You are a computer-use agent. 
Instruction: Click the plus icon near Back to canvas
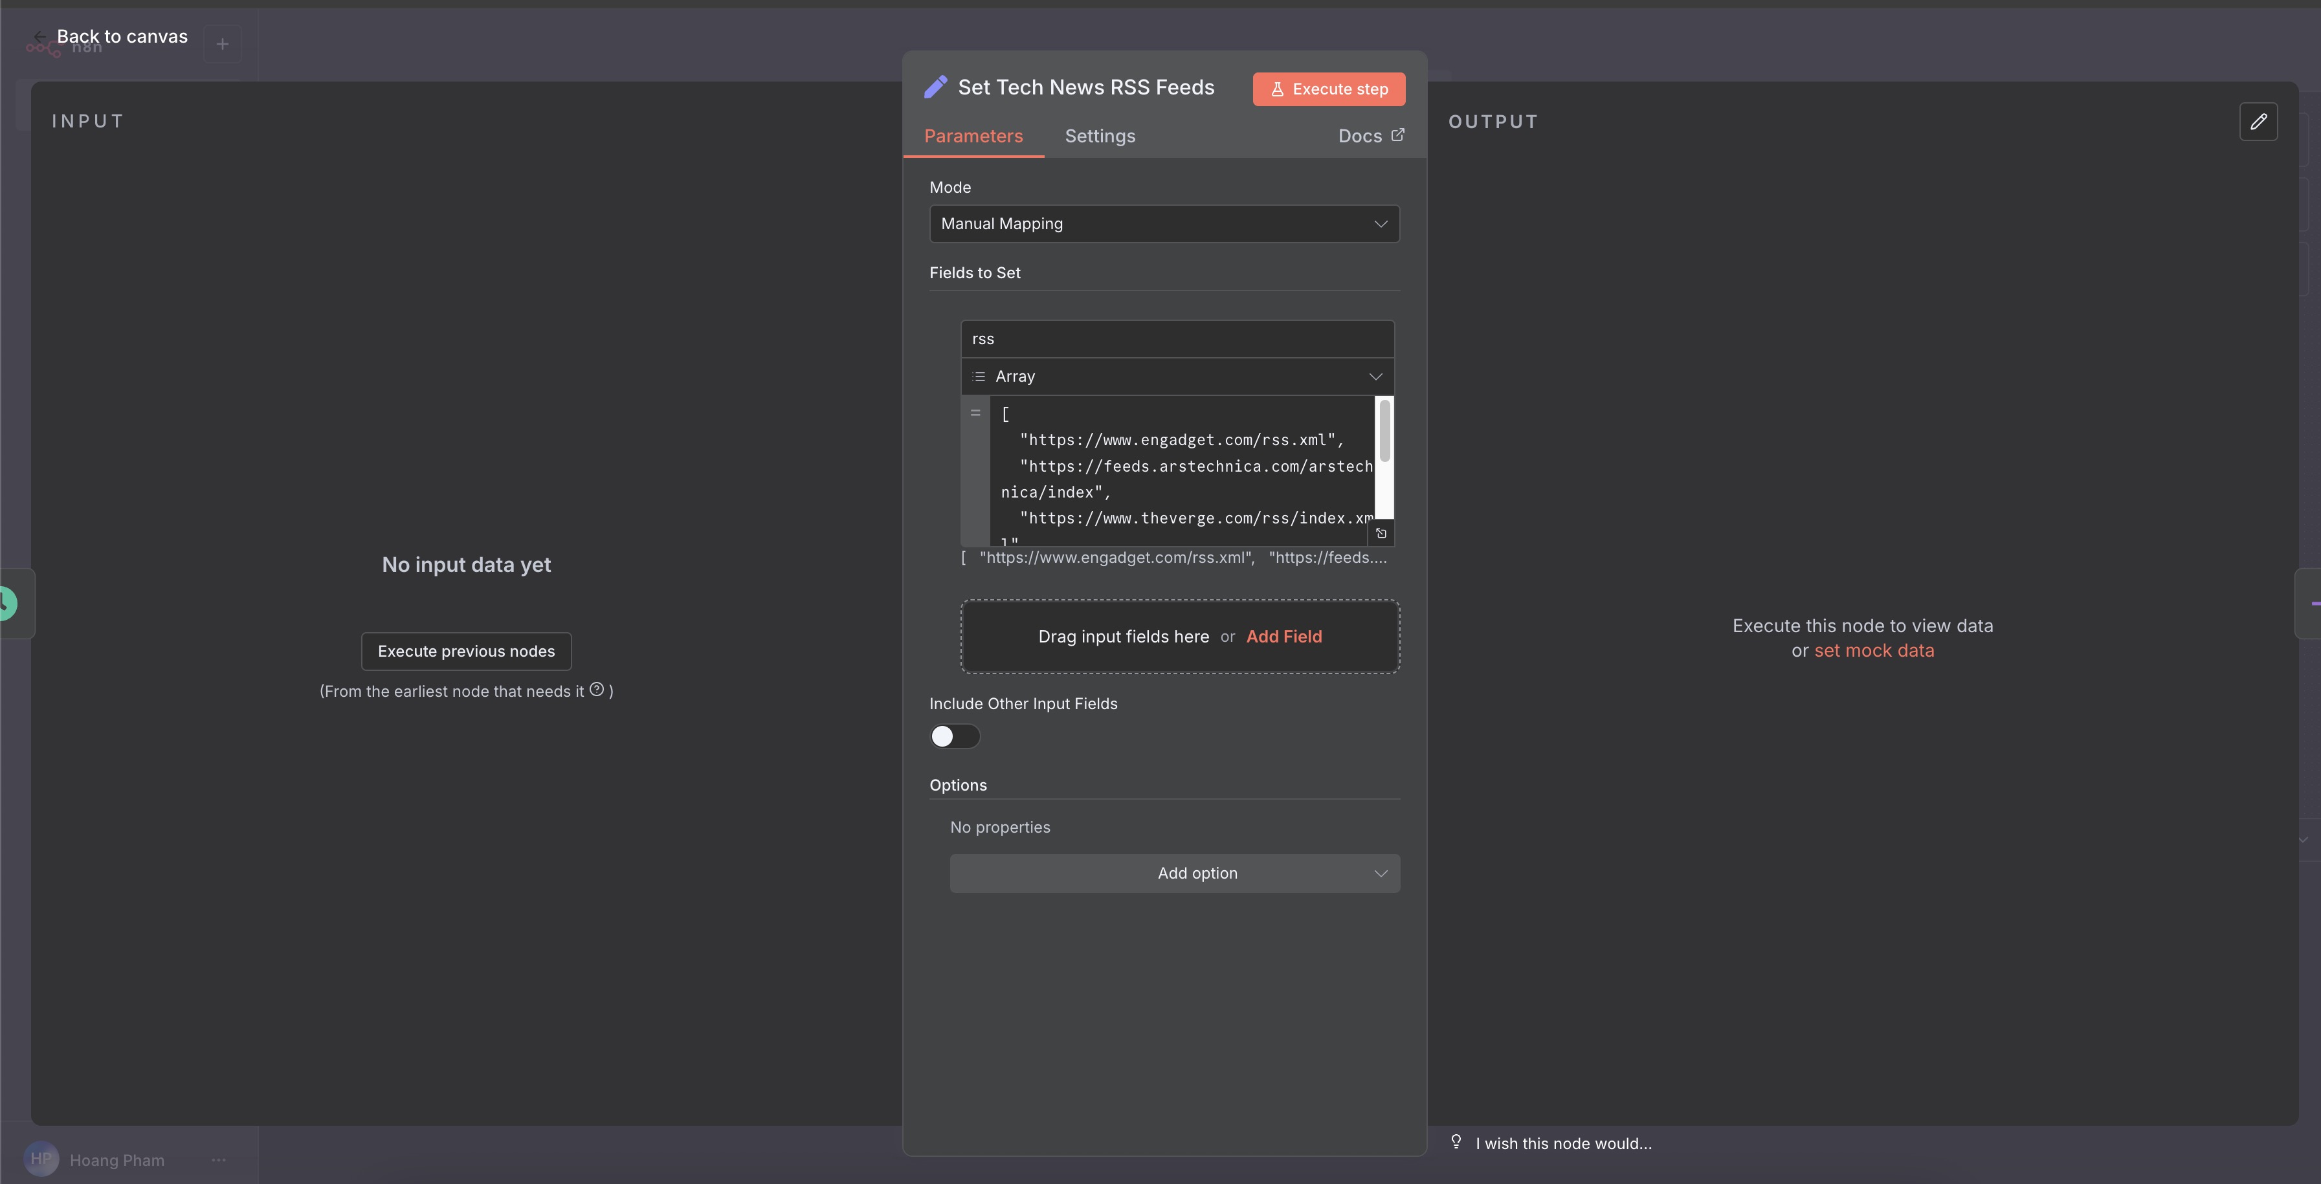click(x=221, y=43)
